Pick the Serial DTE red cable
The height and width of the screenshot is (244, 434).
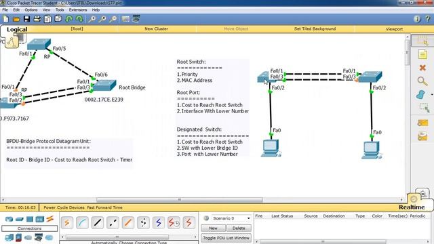189,223
